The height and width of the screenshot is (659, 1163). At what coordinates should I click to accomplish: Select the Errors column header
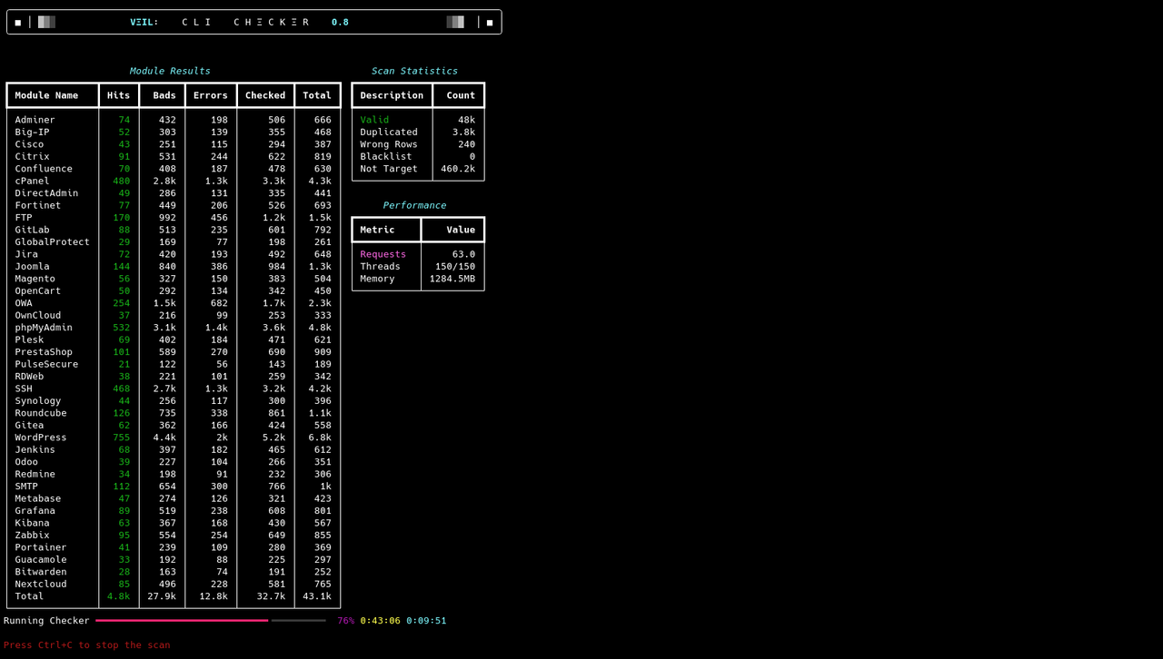[211, 95]
